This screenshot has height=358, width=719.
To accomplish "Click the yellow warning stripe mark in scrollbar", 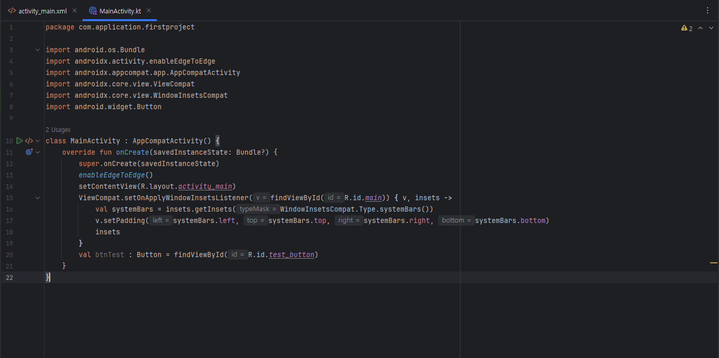I will pyautogui.click(x=713, y=263).
